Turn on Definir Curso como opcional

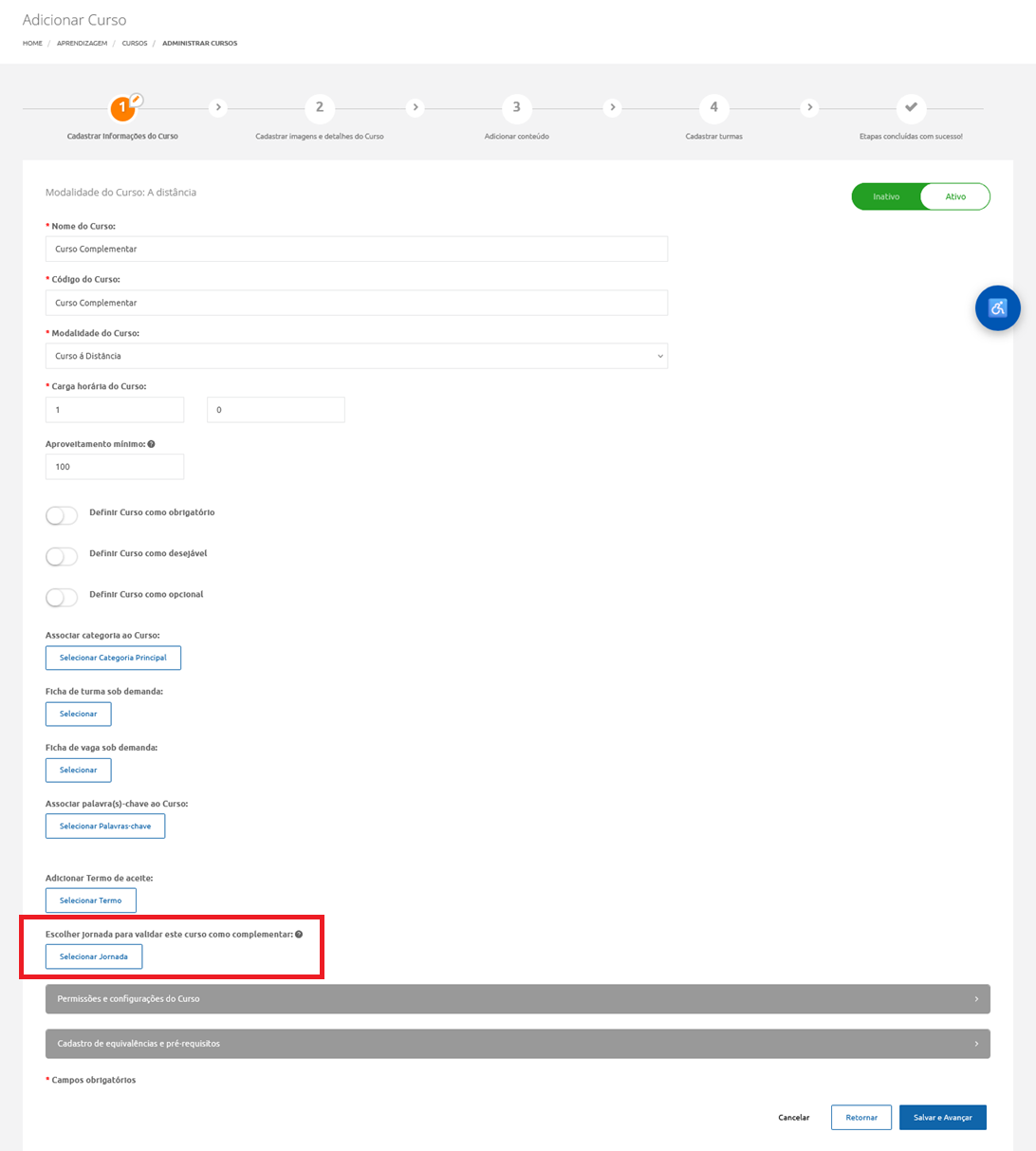coord(62,597)
